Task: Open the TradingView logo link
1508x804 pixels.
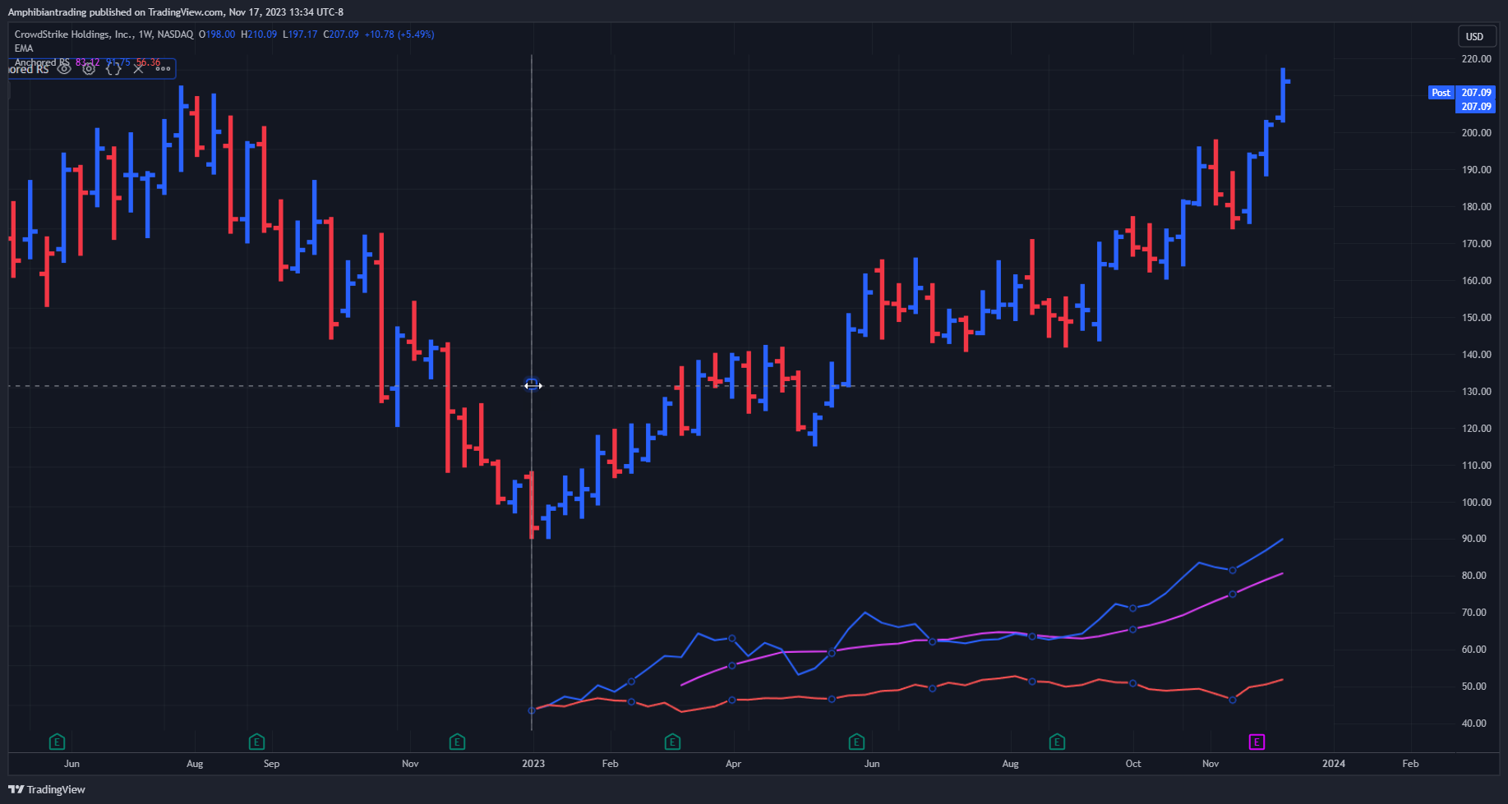Action: tap(47, 789)
